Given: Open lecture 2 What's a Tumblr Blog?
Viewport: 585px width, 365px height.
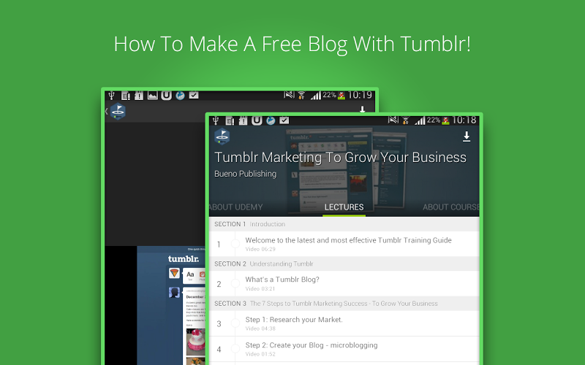Looking at the screenshot, I should pyautogui.click(x=344, y=284).
